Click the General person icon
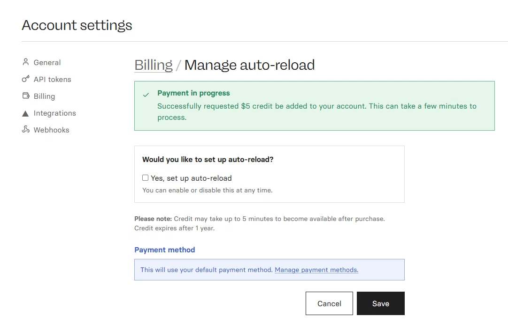 tap(26, 62)
